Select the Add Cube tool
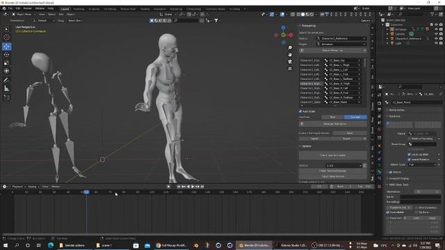This screenshot has height=250, width=445. tap(6, 97)
